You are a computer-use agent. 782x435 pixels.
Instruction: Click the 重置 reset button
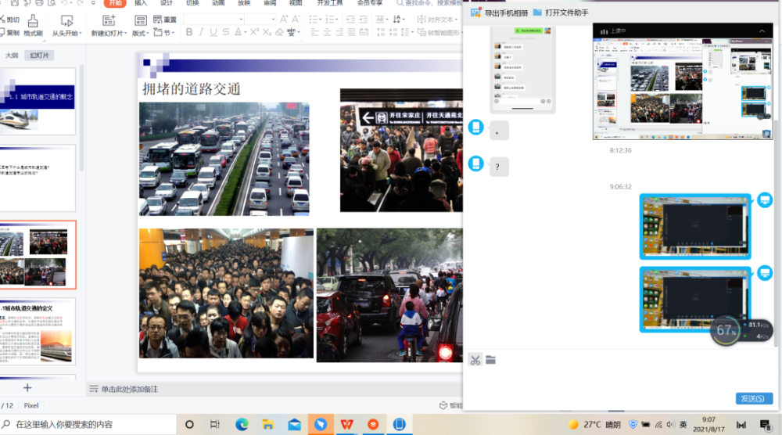click(x=165, y=20)
